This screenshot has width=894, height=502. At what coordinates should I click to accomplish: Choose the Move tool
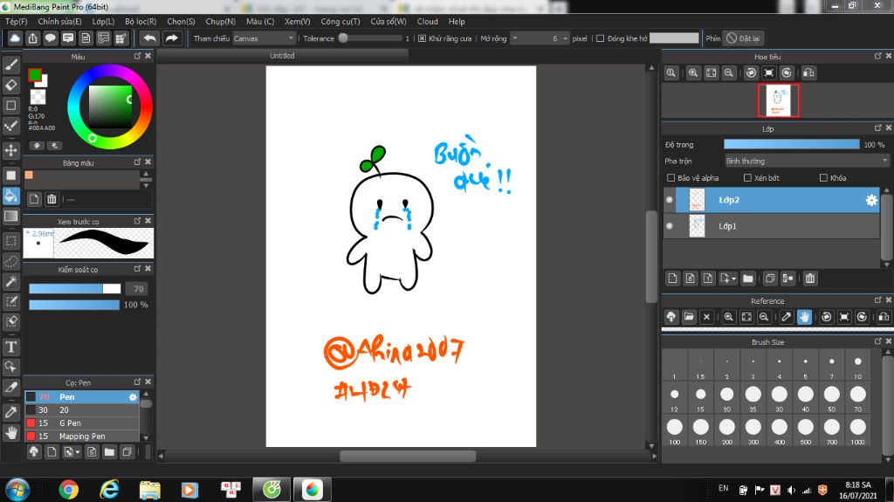[x=11, y=150]
